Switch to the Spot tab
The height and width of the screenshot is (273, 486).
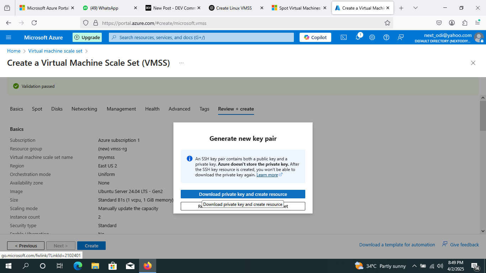(37, 109)
